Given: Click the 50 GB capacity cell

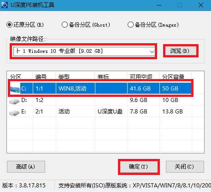Looking at the screenshot, I should 170,89.
